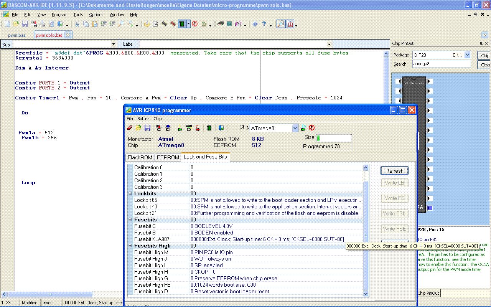Click the printer icon in main toolbar
Image resolution: width=491 pixels, height=307 pixels.
pos(42,24)
